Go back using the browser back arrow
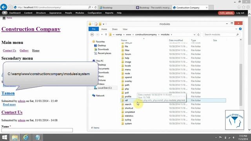 click(x=4, y=7)
